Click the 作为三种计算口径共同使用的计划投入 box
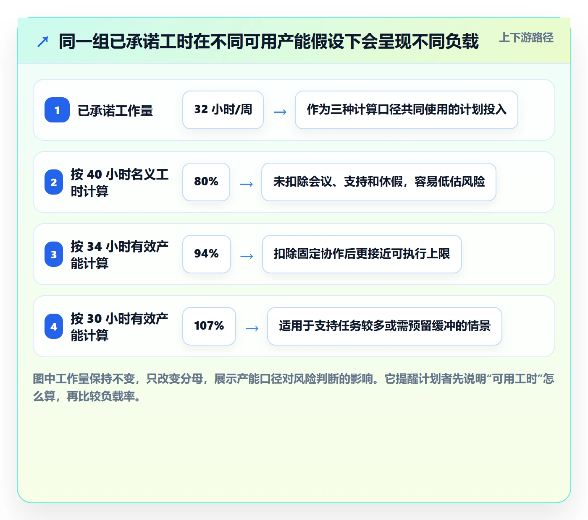This screenshot has height=520, width=588. 407,110
